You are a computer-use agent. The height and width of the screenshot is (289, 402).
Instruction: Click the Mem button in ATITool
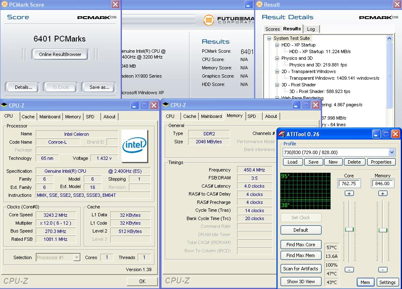(x=366, y=282)
